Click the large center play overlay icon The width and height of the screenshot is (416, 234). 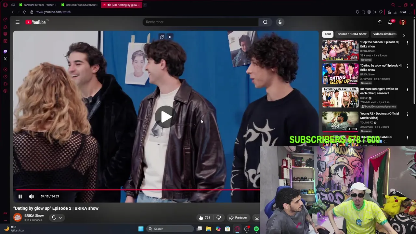click(x=166, y=117)
